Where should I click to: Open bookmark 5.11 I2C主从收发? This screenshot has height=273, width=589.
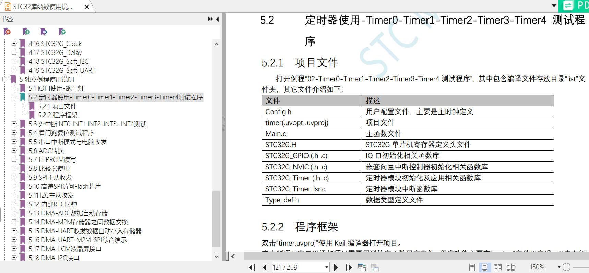(x=51, y=195)
